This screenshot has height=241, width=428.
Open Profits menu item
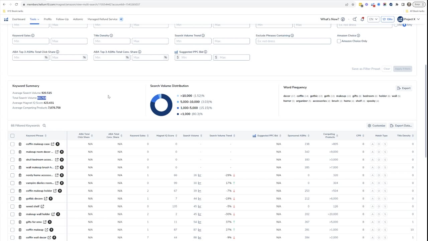tap(47, 19)
